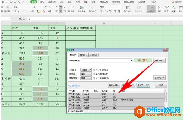Decrease font size with the A- icon

[x=50, y=7]
